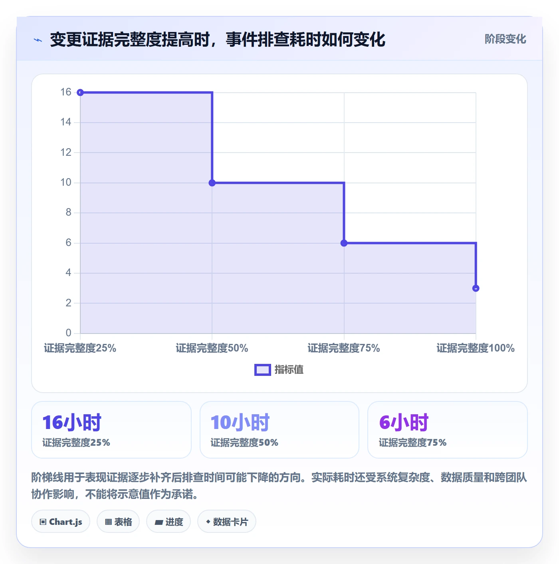This screenshot has height=564, width=559.
Task: Click the x-axis label 证据完整度75%
Action: (344, 348)
